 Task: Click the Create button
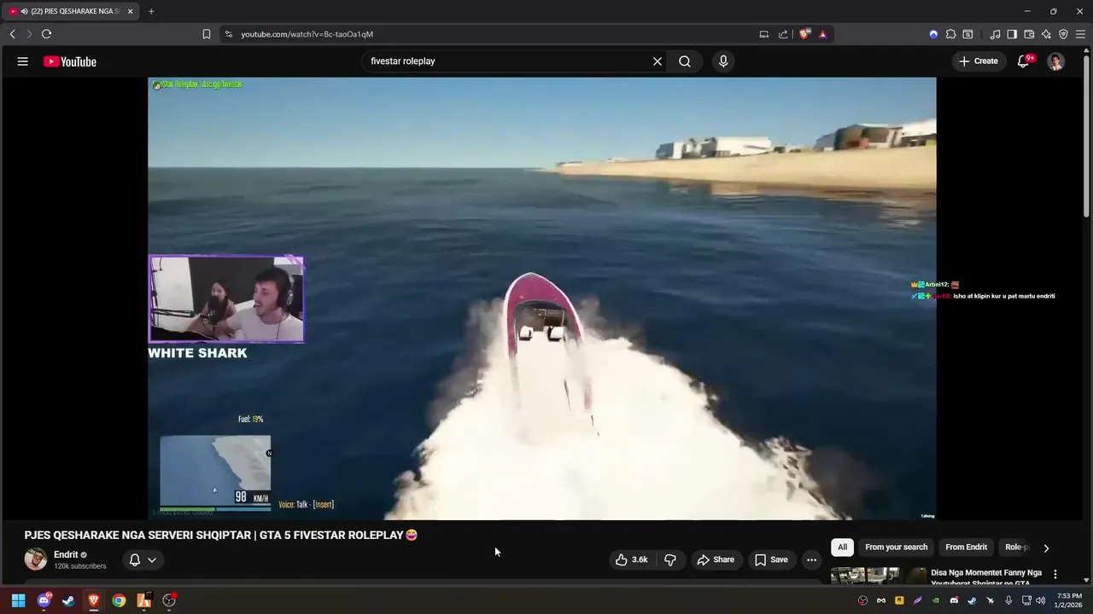tap(979, 61)
